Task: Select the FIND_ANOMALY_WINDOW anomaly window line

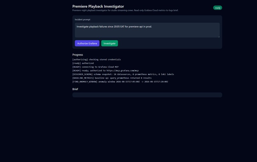Action: pos(120,82)
